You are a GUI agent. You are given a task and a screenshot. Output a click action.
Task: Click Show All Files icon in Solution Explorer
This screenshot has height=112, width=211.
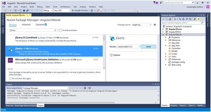tap(190, 19)
